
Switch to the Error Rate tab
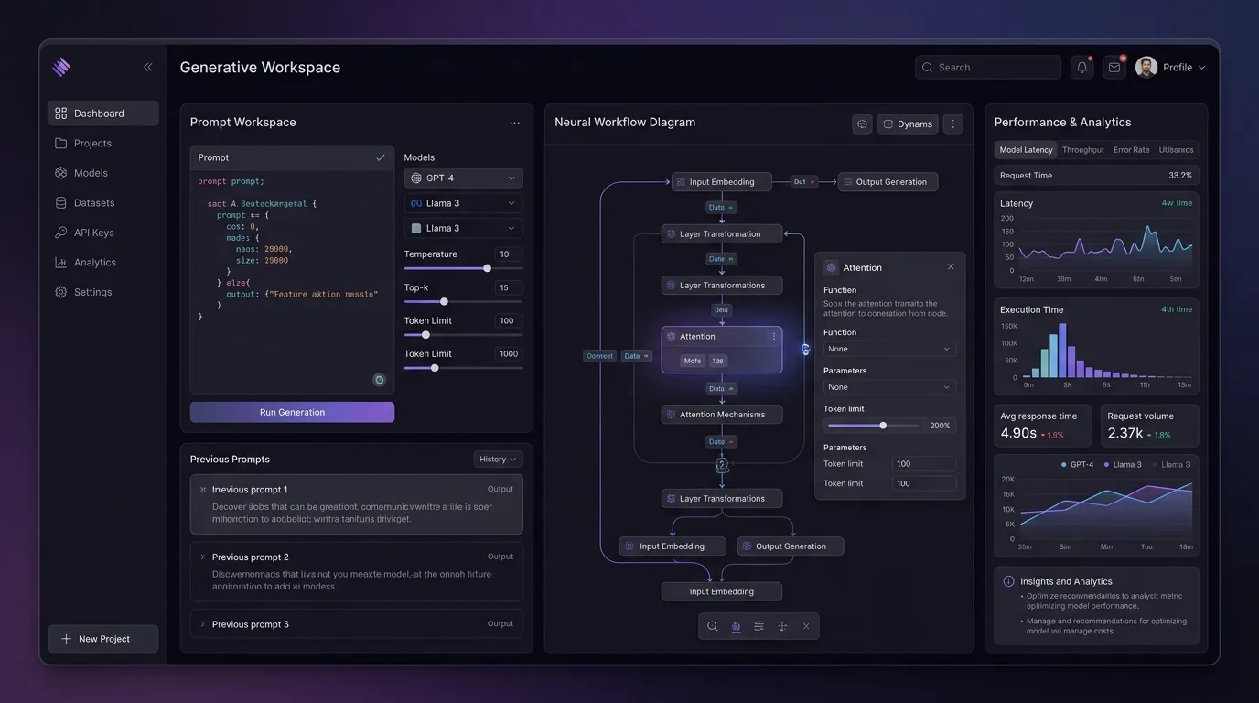click(1132, 150)
